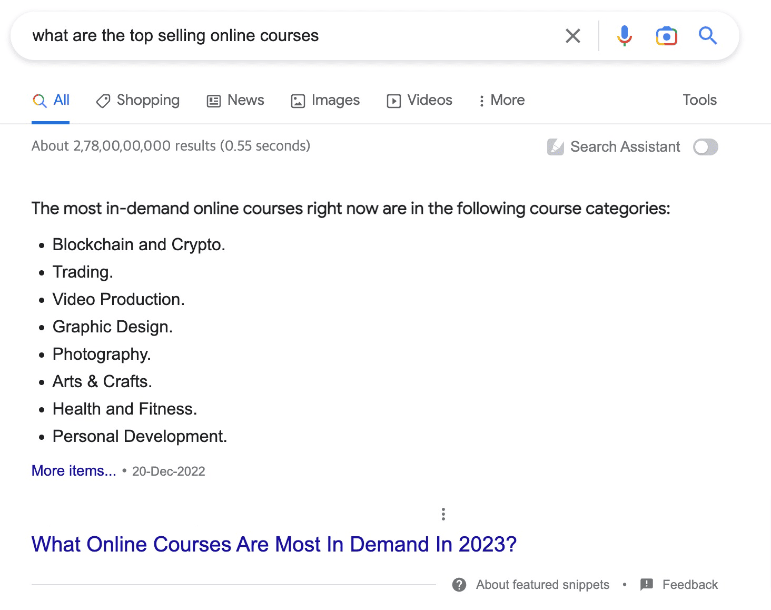Start voice search with microphone icon
Viewport: 771px width, 610px height.
pyautogui.click(x=625, y=36)
